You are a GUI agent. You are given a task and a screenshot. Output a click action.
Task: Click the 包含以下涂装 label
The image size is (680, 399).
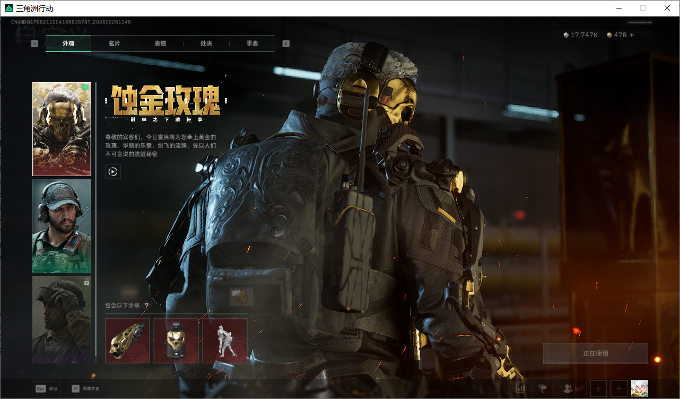click(123, 305)
